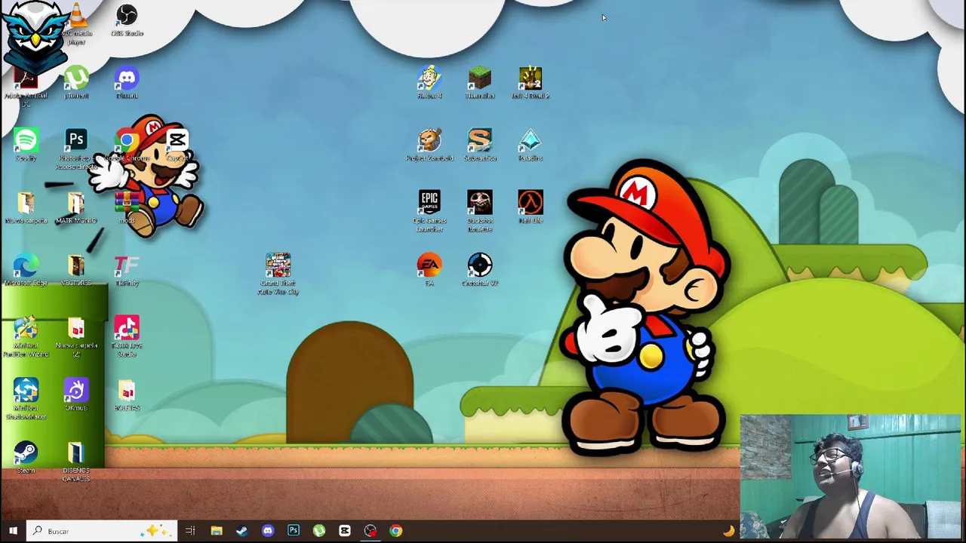The height and width of the screenshot is (543, 966).
Task: Switch to Steam in the taskbar
Action: pos(242,531)
